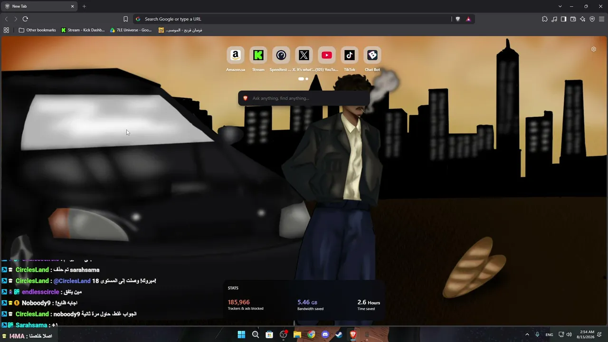608x342 pixels.
Task: Expand hidden system tray icons chevron
Action: pos(527,334)
